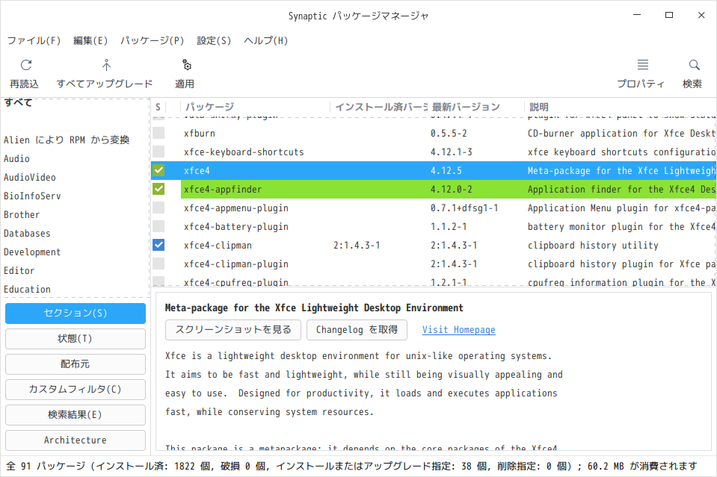
Task: Click the 検索結果(E) button
Action: click(76, 415)
